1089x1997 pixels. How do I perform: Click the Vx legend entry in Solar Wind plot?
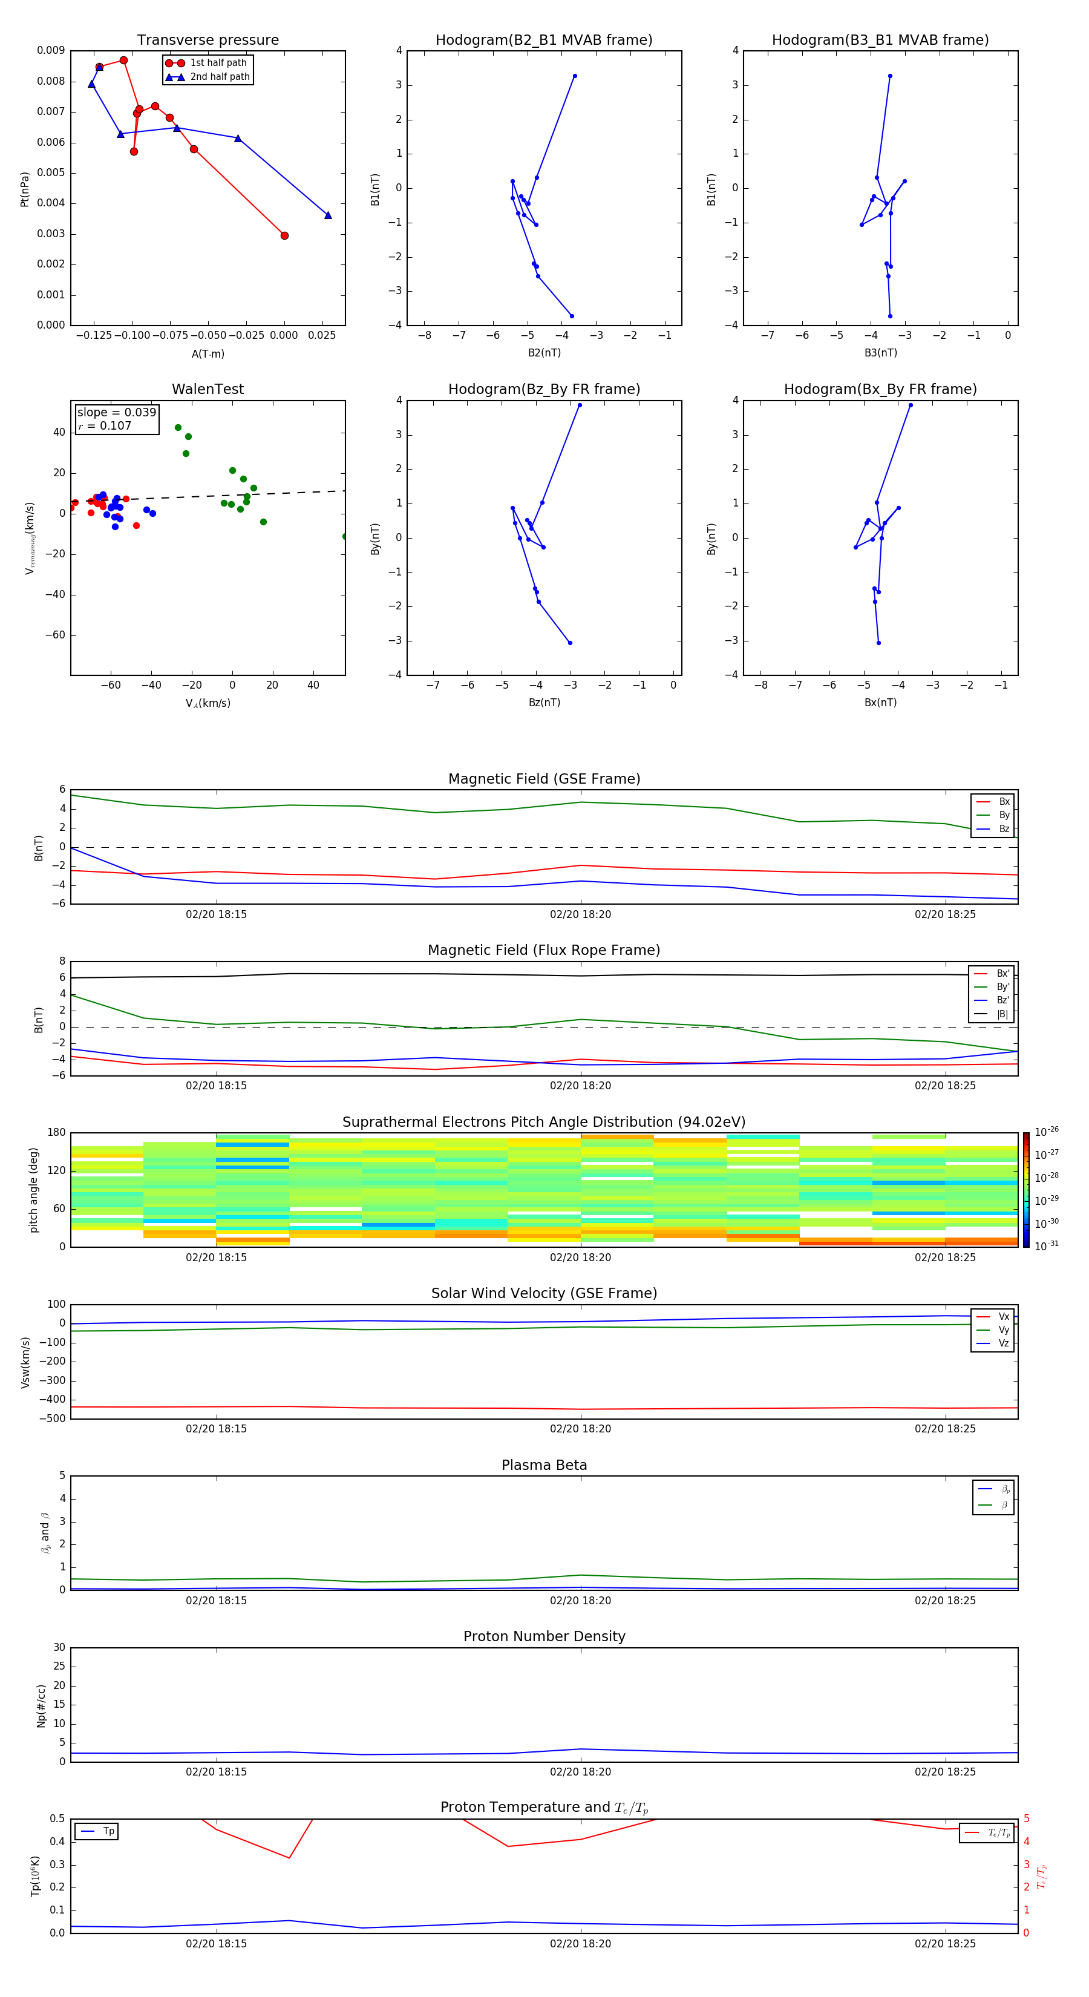(993, 1316)
